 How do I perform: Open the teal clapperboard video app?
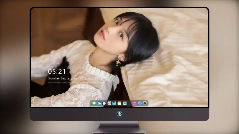(114, 103)
